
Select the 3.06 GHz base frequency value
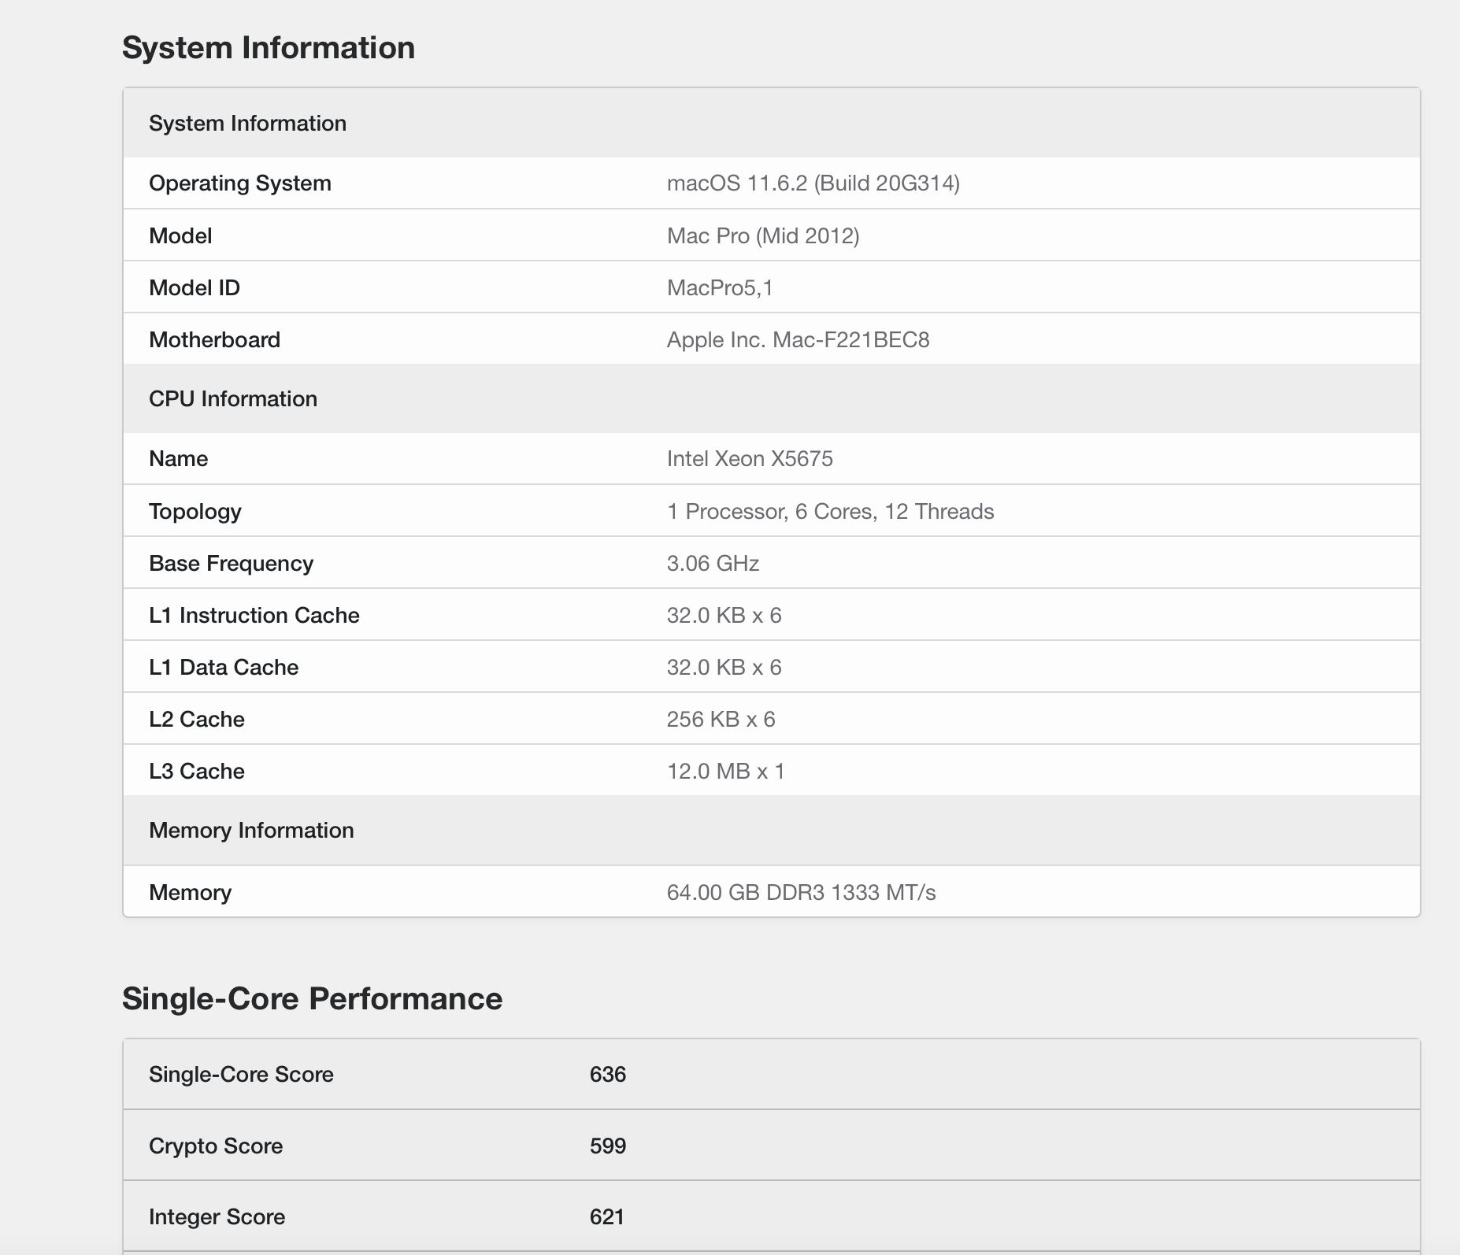[x=713, y=564]
